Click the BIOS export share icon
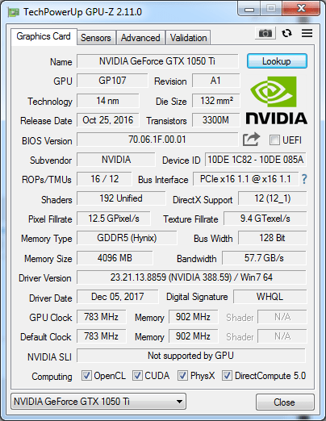The width and height of the screenshot is (326, 421). 251,140
